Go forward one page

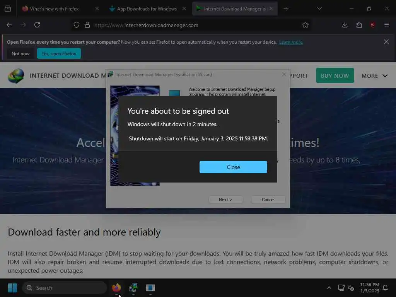tap(23, 25)
